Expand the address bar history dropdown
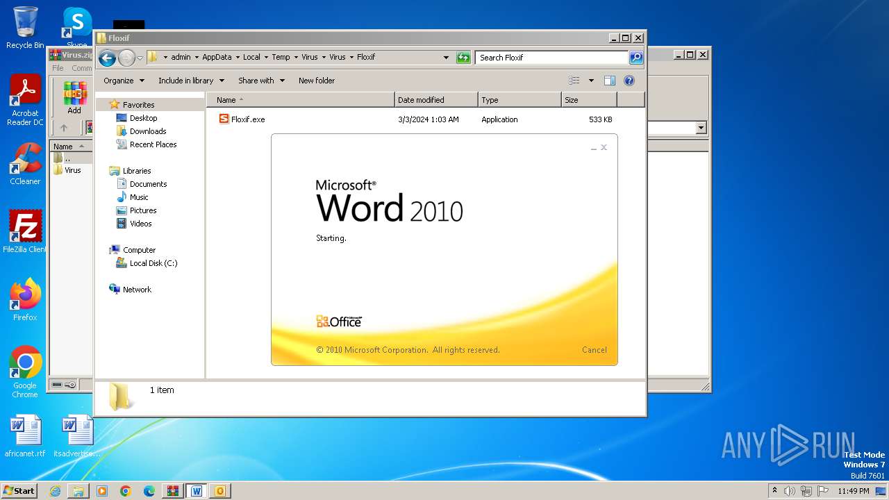Screen dimensions: 889x500 click(x=446, y=58)
